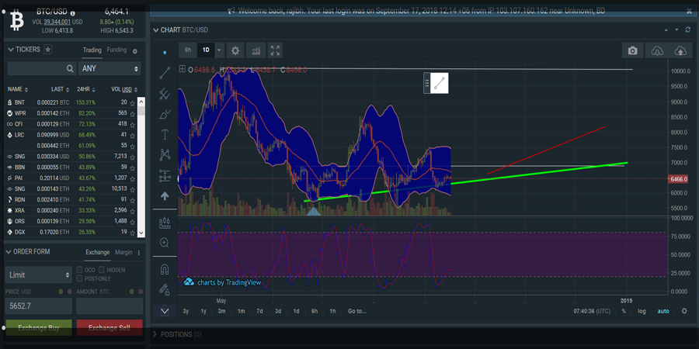699x349 pixels.
Task: Enable the HIDDEN order checkbox
Action: point(102,270)
